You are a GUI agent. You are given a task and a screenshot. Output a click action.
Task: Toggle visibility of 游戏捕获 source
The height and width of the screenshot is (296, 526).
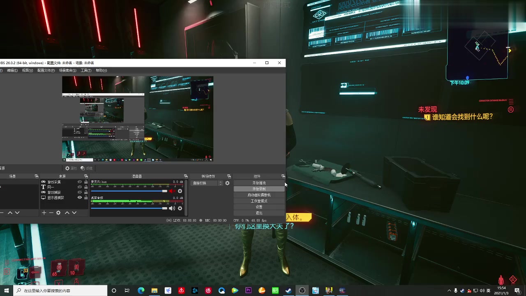point(80,192)
